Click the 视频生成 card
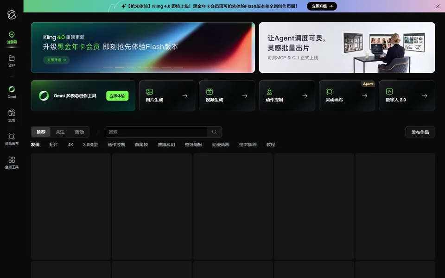 tap(227, 96)
